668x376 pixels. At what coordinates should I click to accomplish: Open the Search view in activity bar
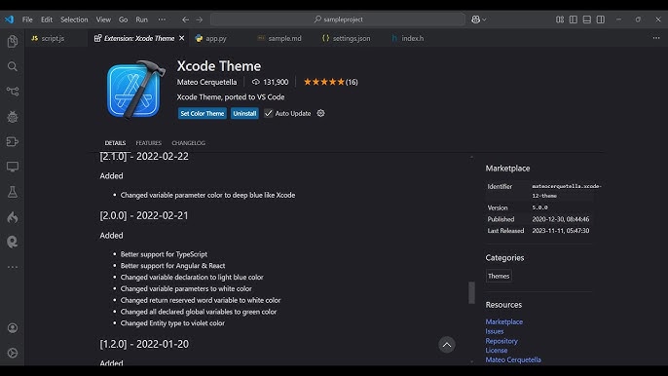(13, 66)
